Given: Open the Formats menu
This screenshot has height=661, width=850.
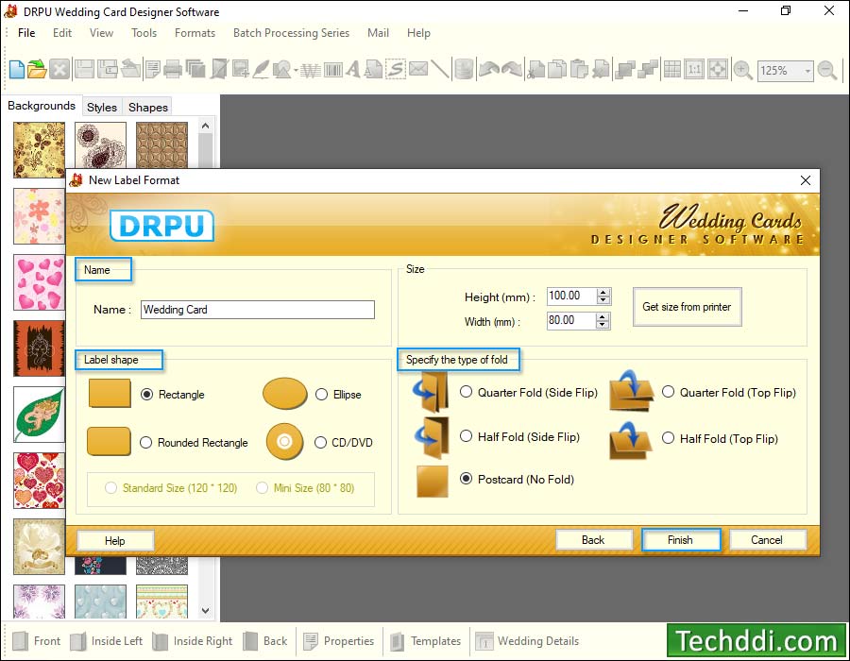Looking at the screenshot, I should pos(195,33).
